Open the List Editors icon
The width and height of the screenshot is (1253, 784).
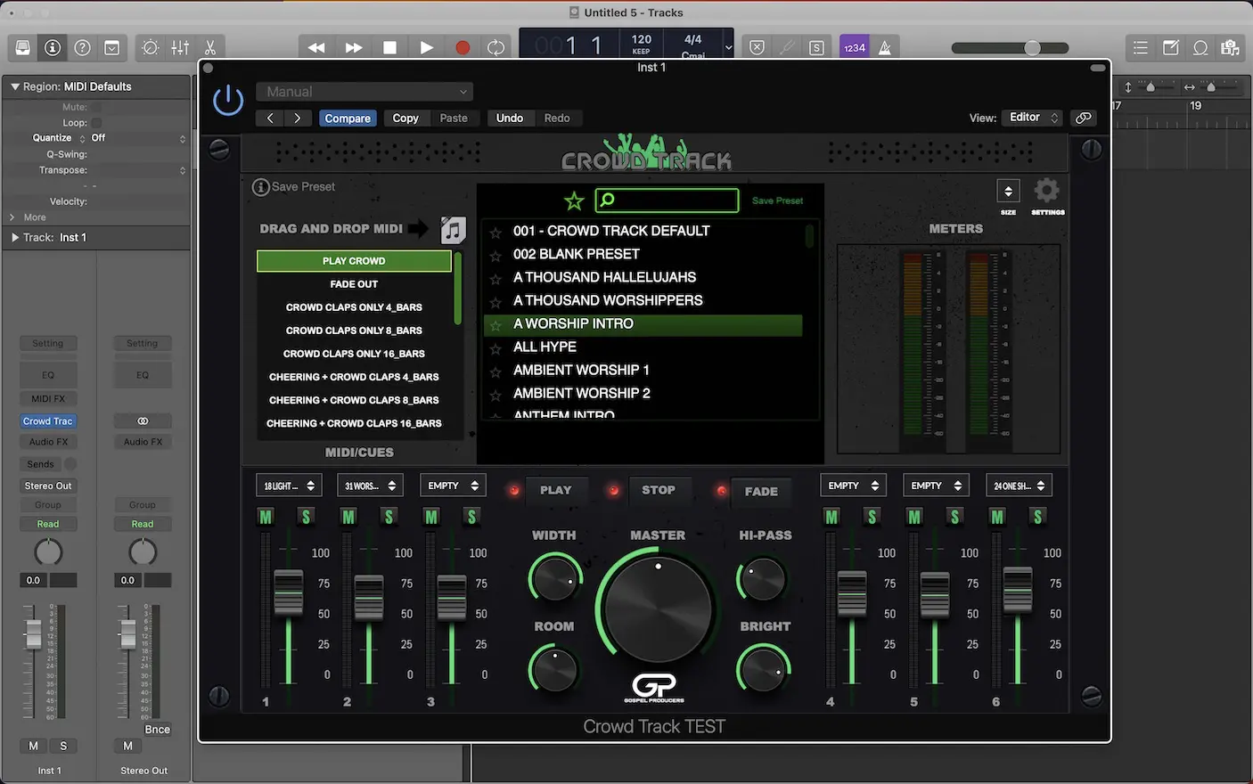tap(1140, 48)
